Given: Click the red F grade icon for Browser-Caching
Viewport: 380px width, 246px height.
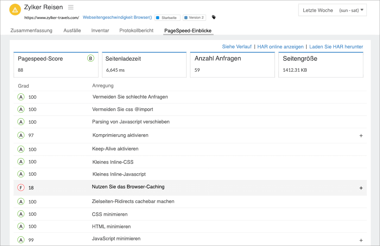Looking at the screenshot, I should click(x=21, y=187).
